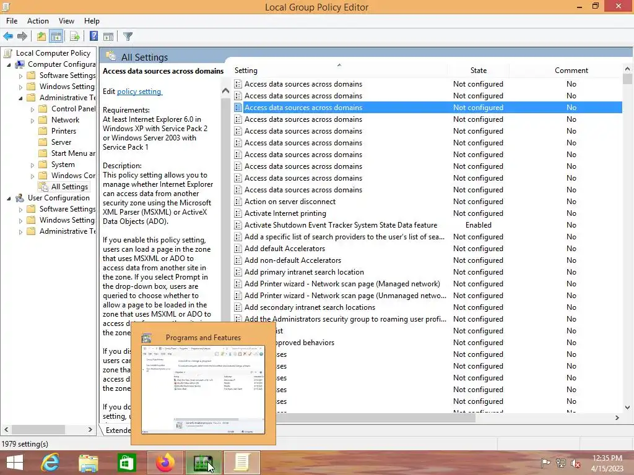Click the Action Center flag tray icon
634x475 pixels.
point(545,463)
